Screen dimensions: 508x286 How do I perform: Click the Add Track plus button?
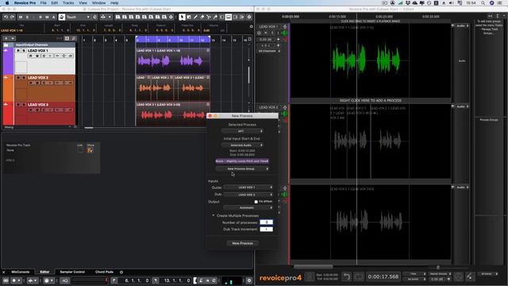6,38
